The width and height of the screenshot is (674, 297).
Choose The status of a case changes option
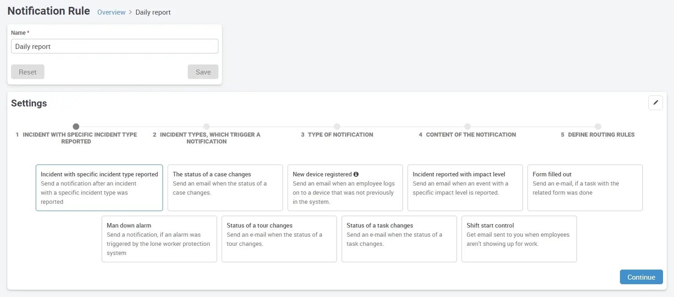point(225,188)
